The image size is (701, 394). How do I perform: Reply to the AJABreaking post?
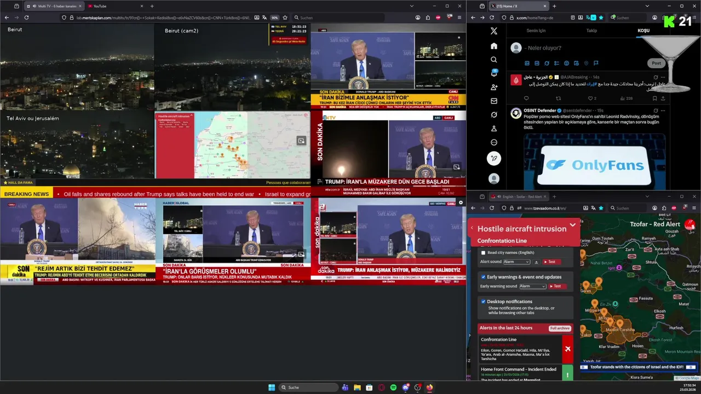point(526,99)
